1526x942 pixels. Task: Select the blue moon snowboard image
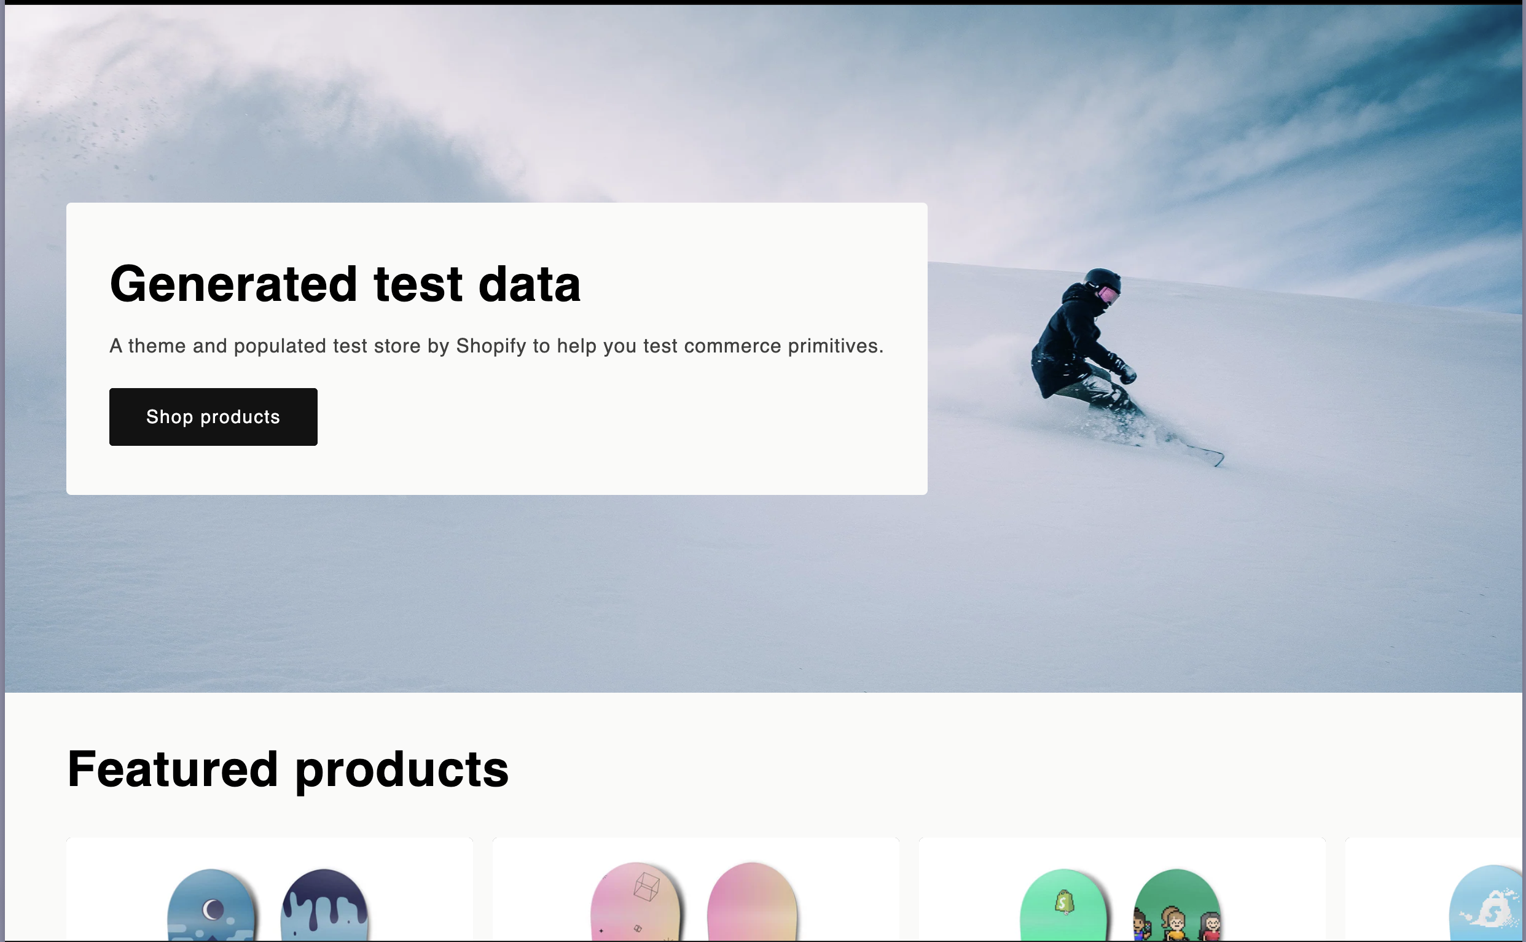[x=211, y=905]
